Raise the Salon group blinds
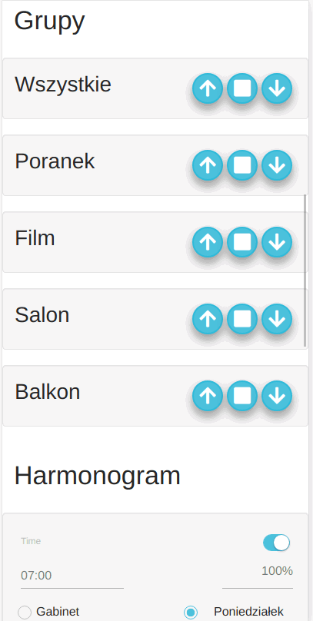This screenshot has height=621, width=313. [208, 319]
